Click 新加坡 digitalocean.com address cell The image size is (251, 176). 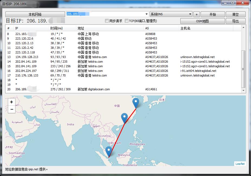pos(94,89)
